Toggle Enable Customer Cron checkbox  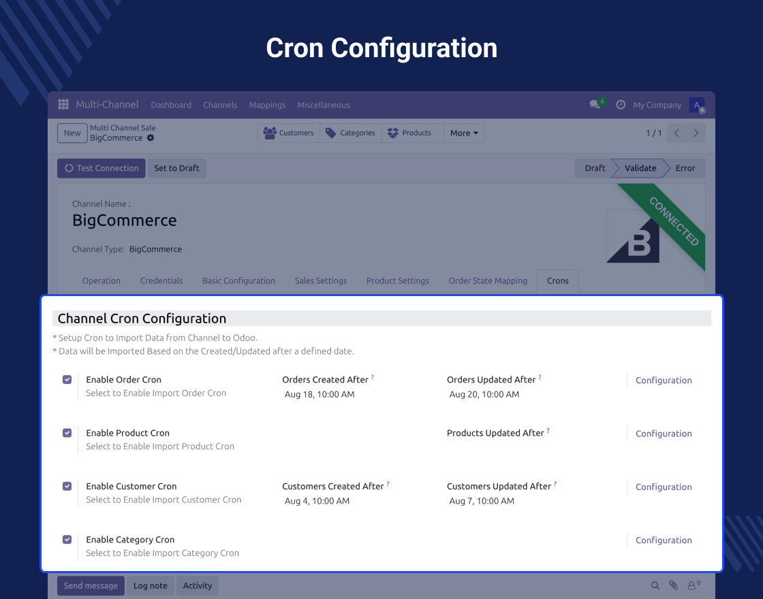[67, 487]
